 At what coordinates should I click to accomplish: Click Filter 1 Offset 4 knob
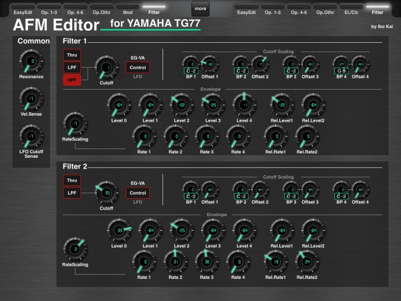[360, 64]
